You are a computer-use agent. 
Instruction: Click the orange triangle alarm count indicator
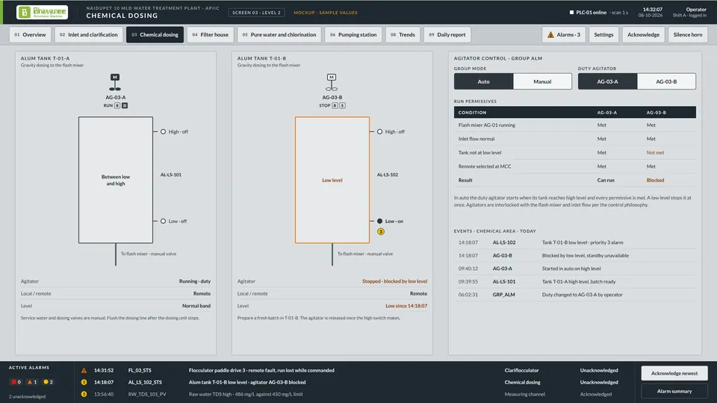32,382
